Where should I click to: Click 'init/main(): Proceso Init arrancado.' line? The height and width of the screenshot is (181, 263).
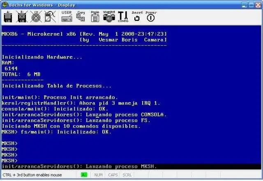pyautogui.click(x=60, y=97)
